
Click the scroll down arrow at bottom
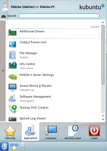pyautogui.click(x=103, y=119)
